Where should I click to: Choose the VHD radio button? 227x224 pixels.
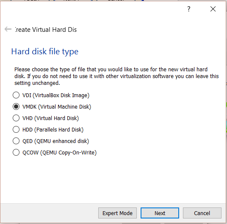coord(16,118)
